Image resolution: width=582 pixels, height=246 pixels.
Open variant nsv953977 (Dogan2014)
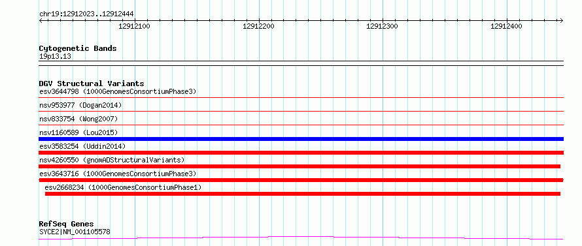point(80,105)
